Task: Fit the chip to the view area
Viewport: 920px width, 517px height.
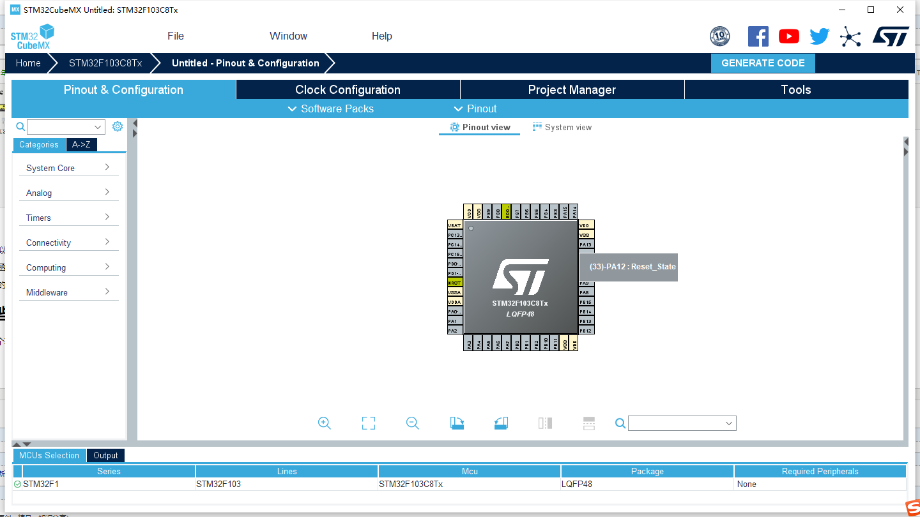Action: point(369,423)
